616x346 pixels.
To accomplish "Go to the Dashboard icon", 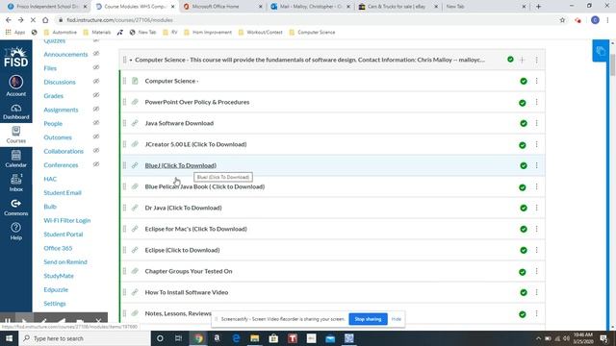I will (15, 109).
